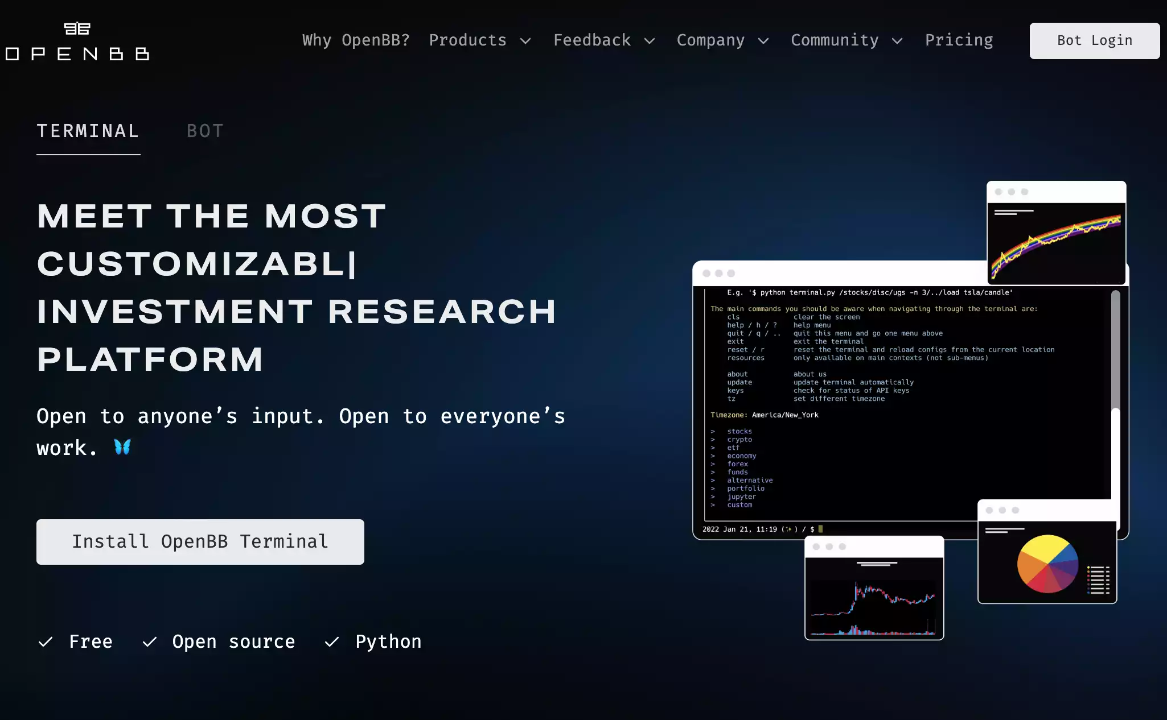Click the terminal window scrollbar

coord(1116,350)
